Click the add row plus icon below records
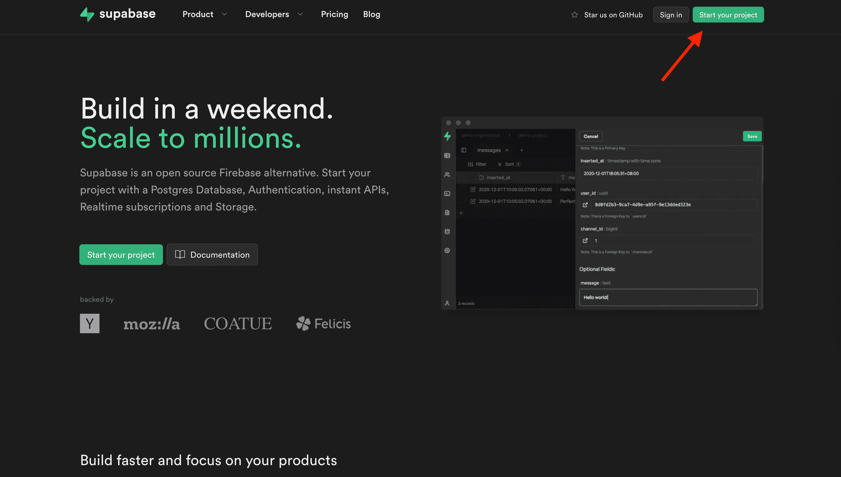The width and height of the screenshot is (841, 477). (461, 213)
